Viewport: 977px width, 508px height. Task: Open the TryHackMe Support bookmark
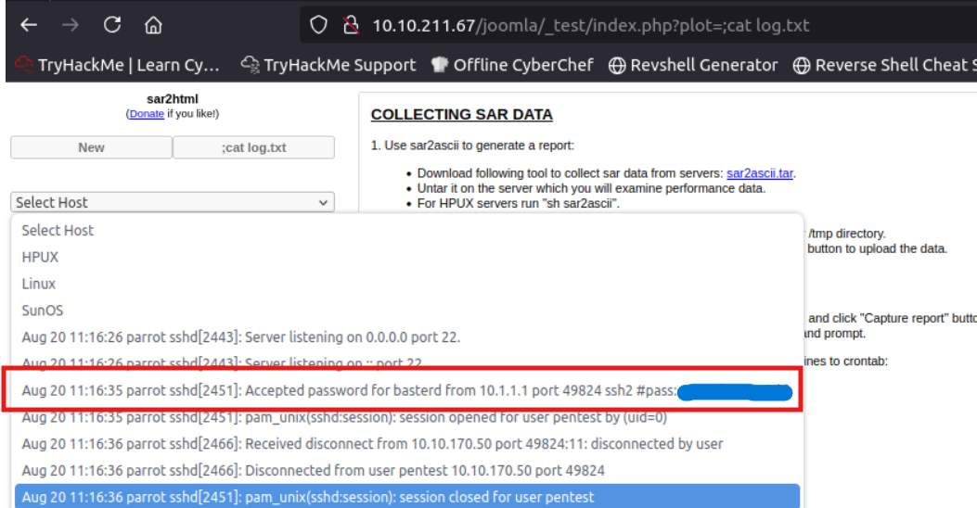[x=328, y=65]
